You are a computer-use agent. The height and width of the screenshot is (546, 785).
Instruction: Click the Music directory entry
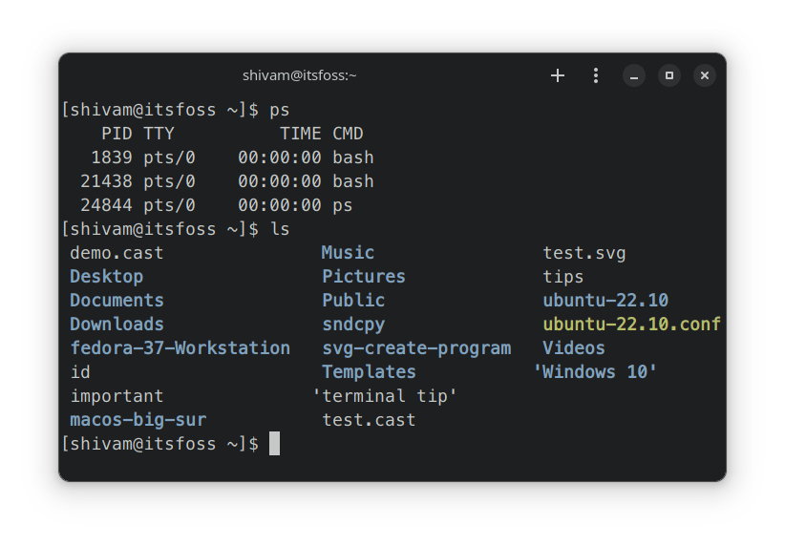click(348, 253)
